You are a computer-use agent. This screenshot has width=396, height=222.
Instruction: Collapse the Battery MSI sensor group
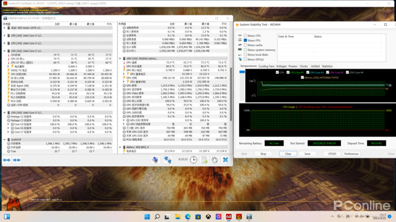[x=120, y=147]
